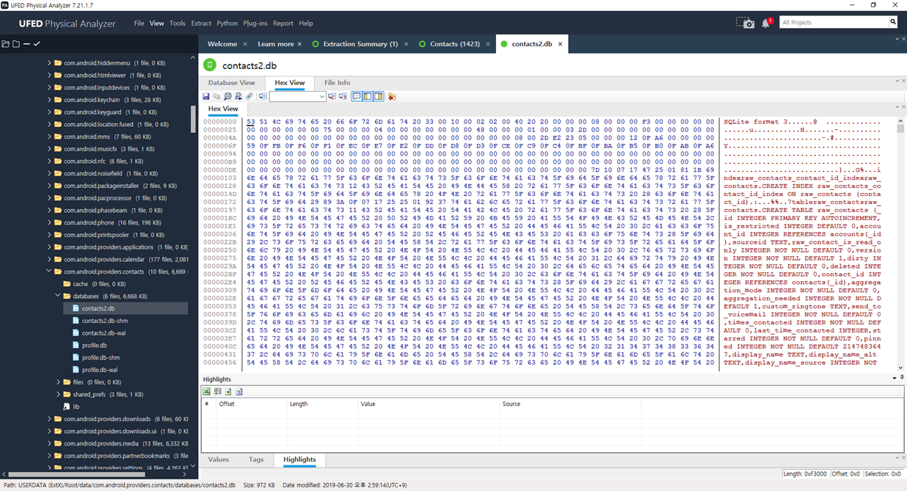907x491 pixels.
Task: Expand com.android.hiddenmenu folder
Action: point(49,63)
